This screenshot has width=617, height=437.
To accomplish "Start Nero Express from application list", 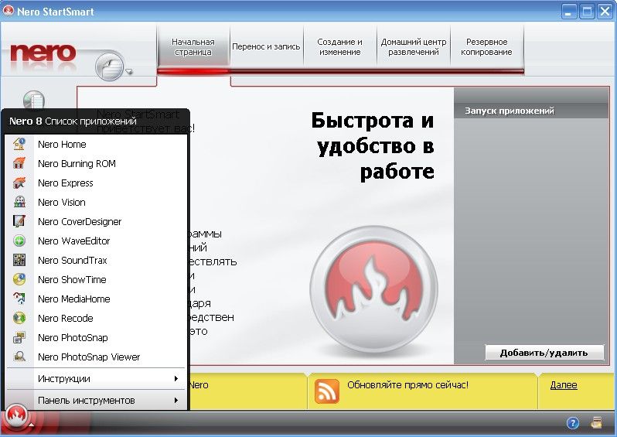I will 97,183.
